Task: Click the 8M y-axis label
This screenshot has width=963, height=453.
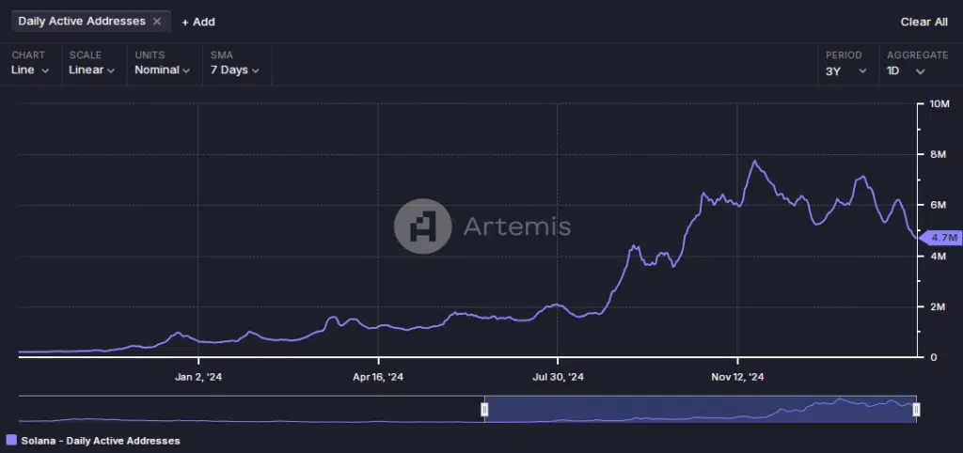Action: 938,154
